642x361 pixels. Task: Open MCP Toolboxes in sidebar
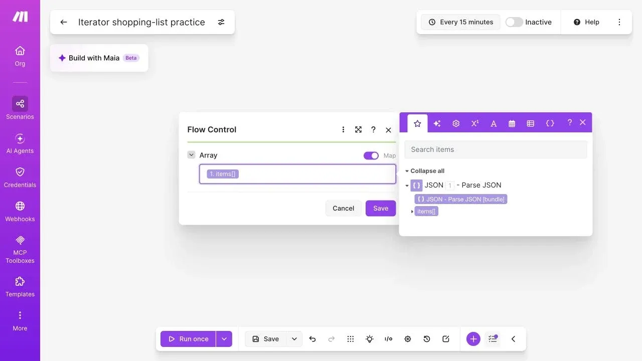(x=20, y=249)
